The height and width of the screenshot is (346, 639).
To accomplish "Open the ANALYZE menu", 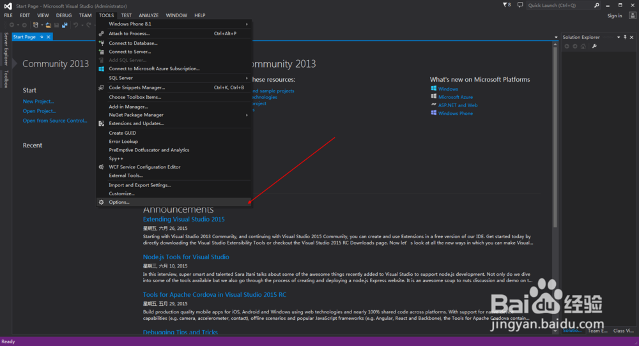I will 149,15.
